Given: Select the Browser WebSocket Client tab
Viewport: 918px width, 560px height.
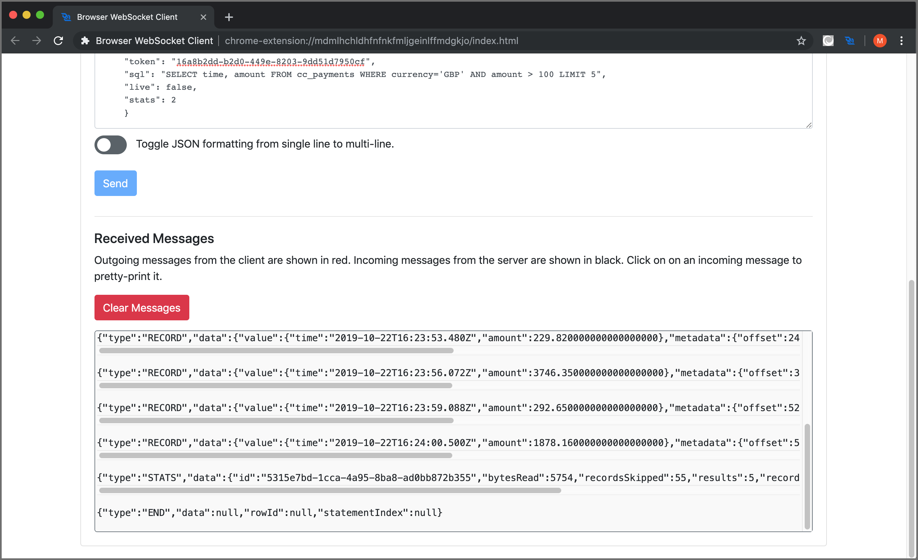Looking at the screenshot, I should coord(127,17).
